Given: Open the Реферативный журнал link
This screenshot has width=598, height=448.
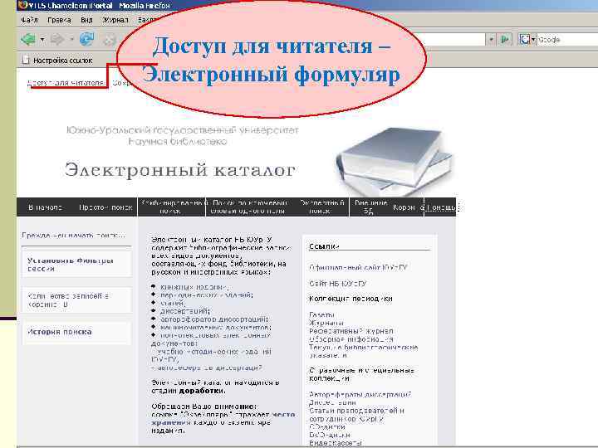Looking at the screenshot, I should coord(350,331).
